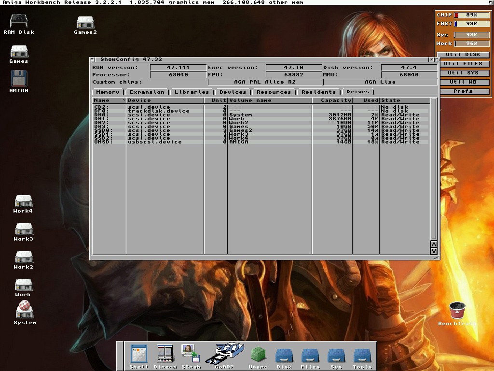Click the Util WB button

(x=463, y=82)
